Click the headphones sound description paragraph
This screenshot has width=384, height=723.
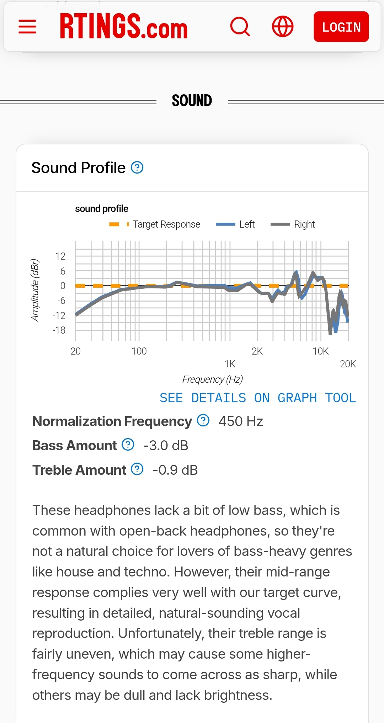pyautogui.click(x=192, y=602)
